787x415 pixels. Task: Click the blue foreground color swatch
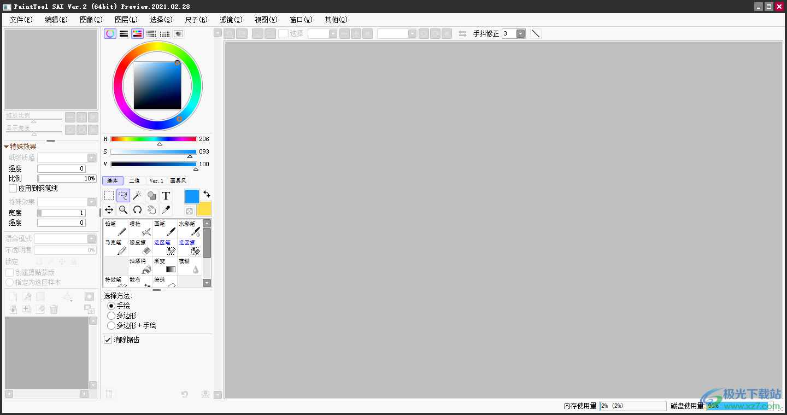point(192,196)
